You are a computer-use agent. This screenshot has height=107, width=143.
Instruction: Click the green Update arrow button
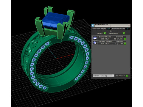coord(105,33)
